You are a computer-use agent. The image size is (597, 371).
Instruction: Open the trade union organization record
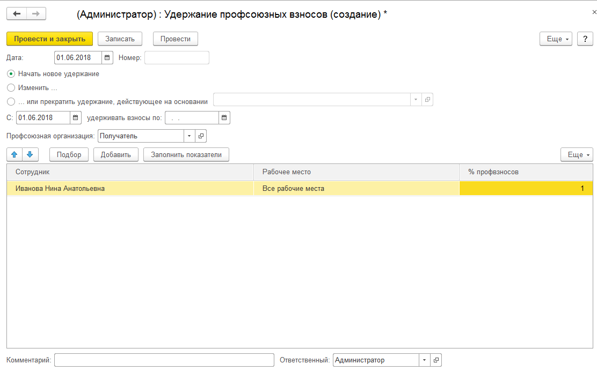pos(201,136)
